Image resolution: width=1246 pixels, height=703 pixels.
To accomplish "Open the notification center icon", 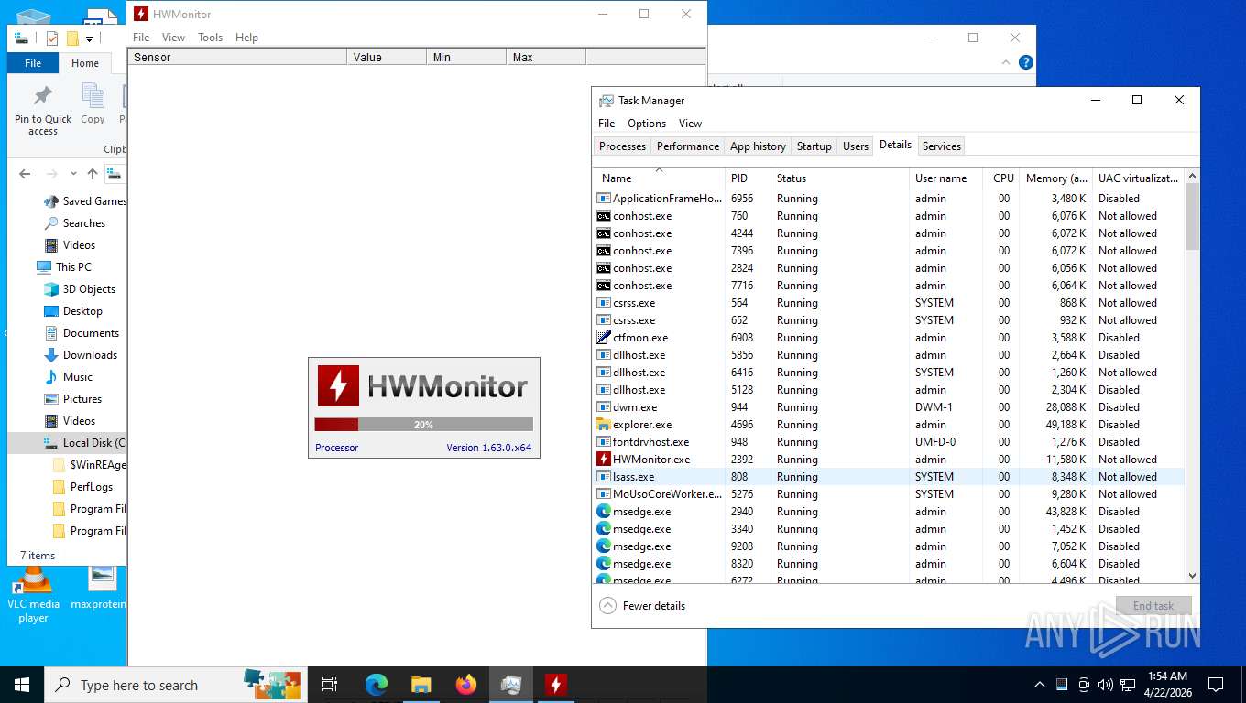I will pos(1216,685).
